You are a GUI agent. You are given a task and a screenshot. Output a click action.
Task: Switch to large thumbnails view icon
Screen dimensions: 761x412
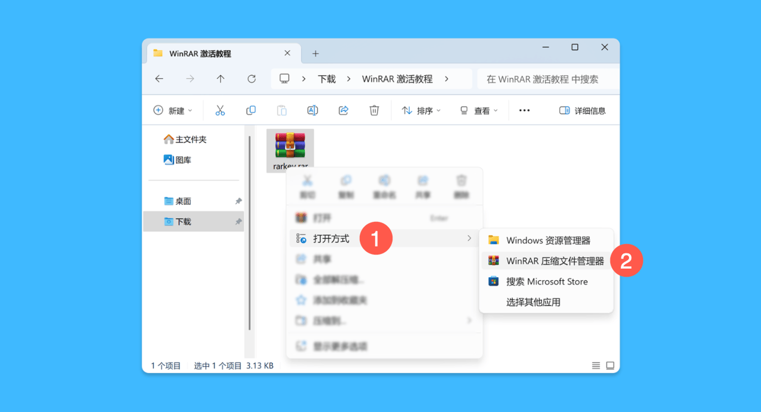click(x=610, y=366)
